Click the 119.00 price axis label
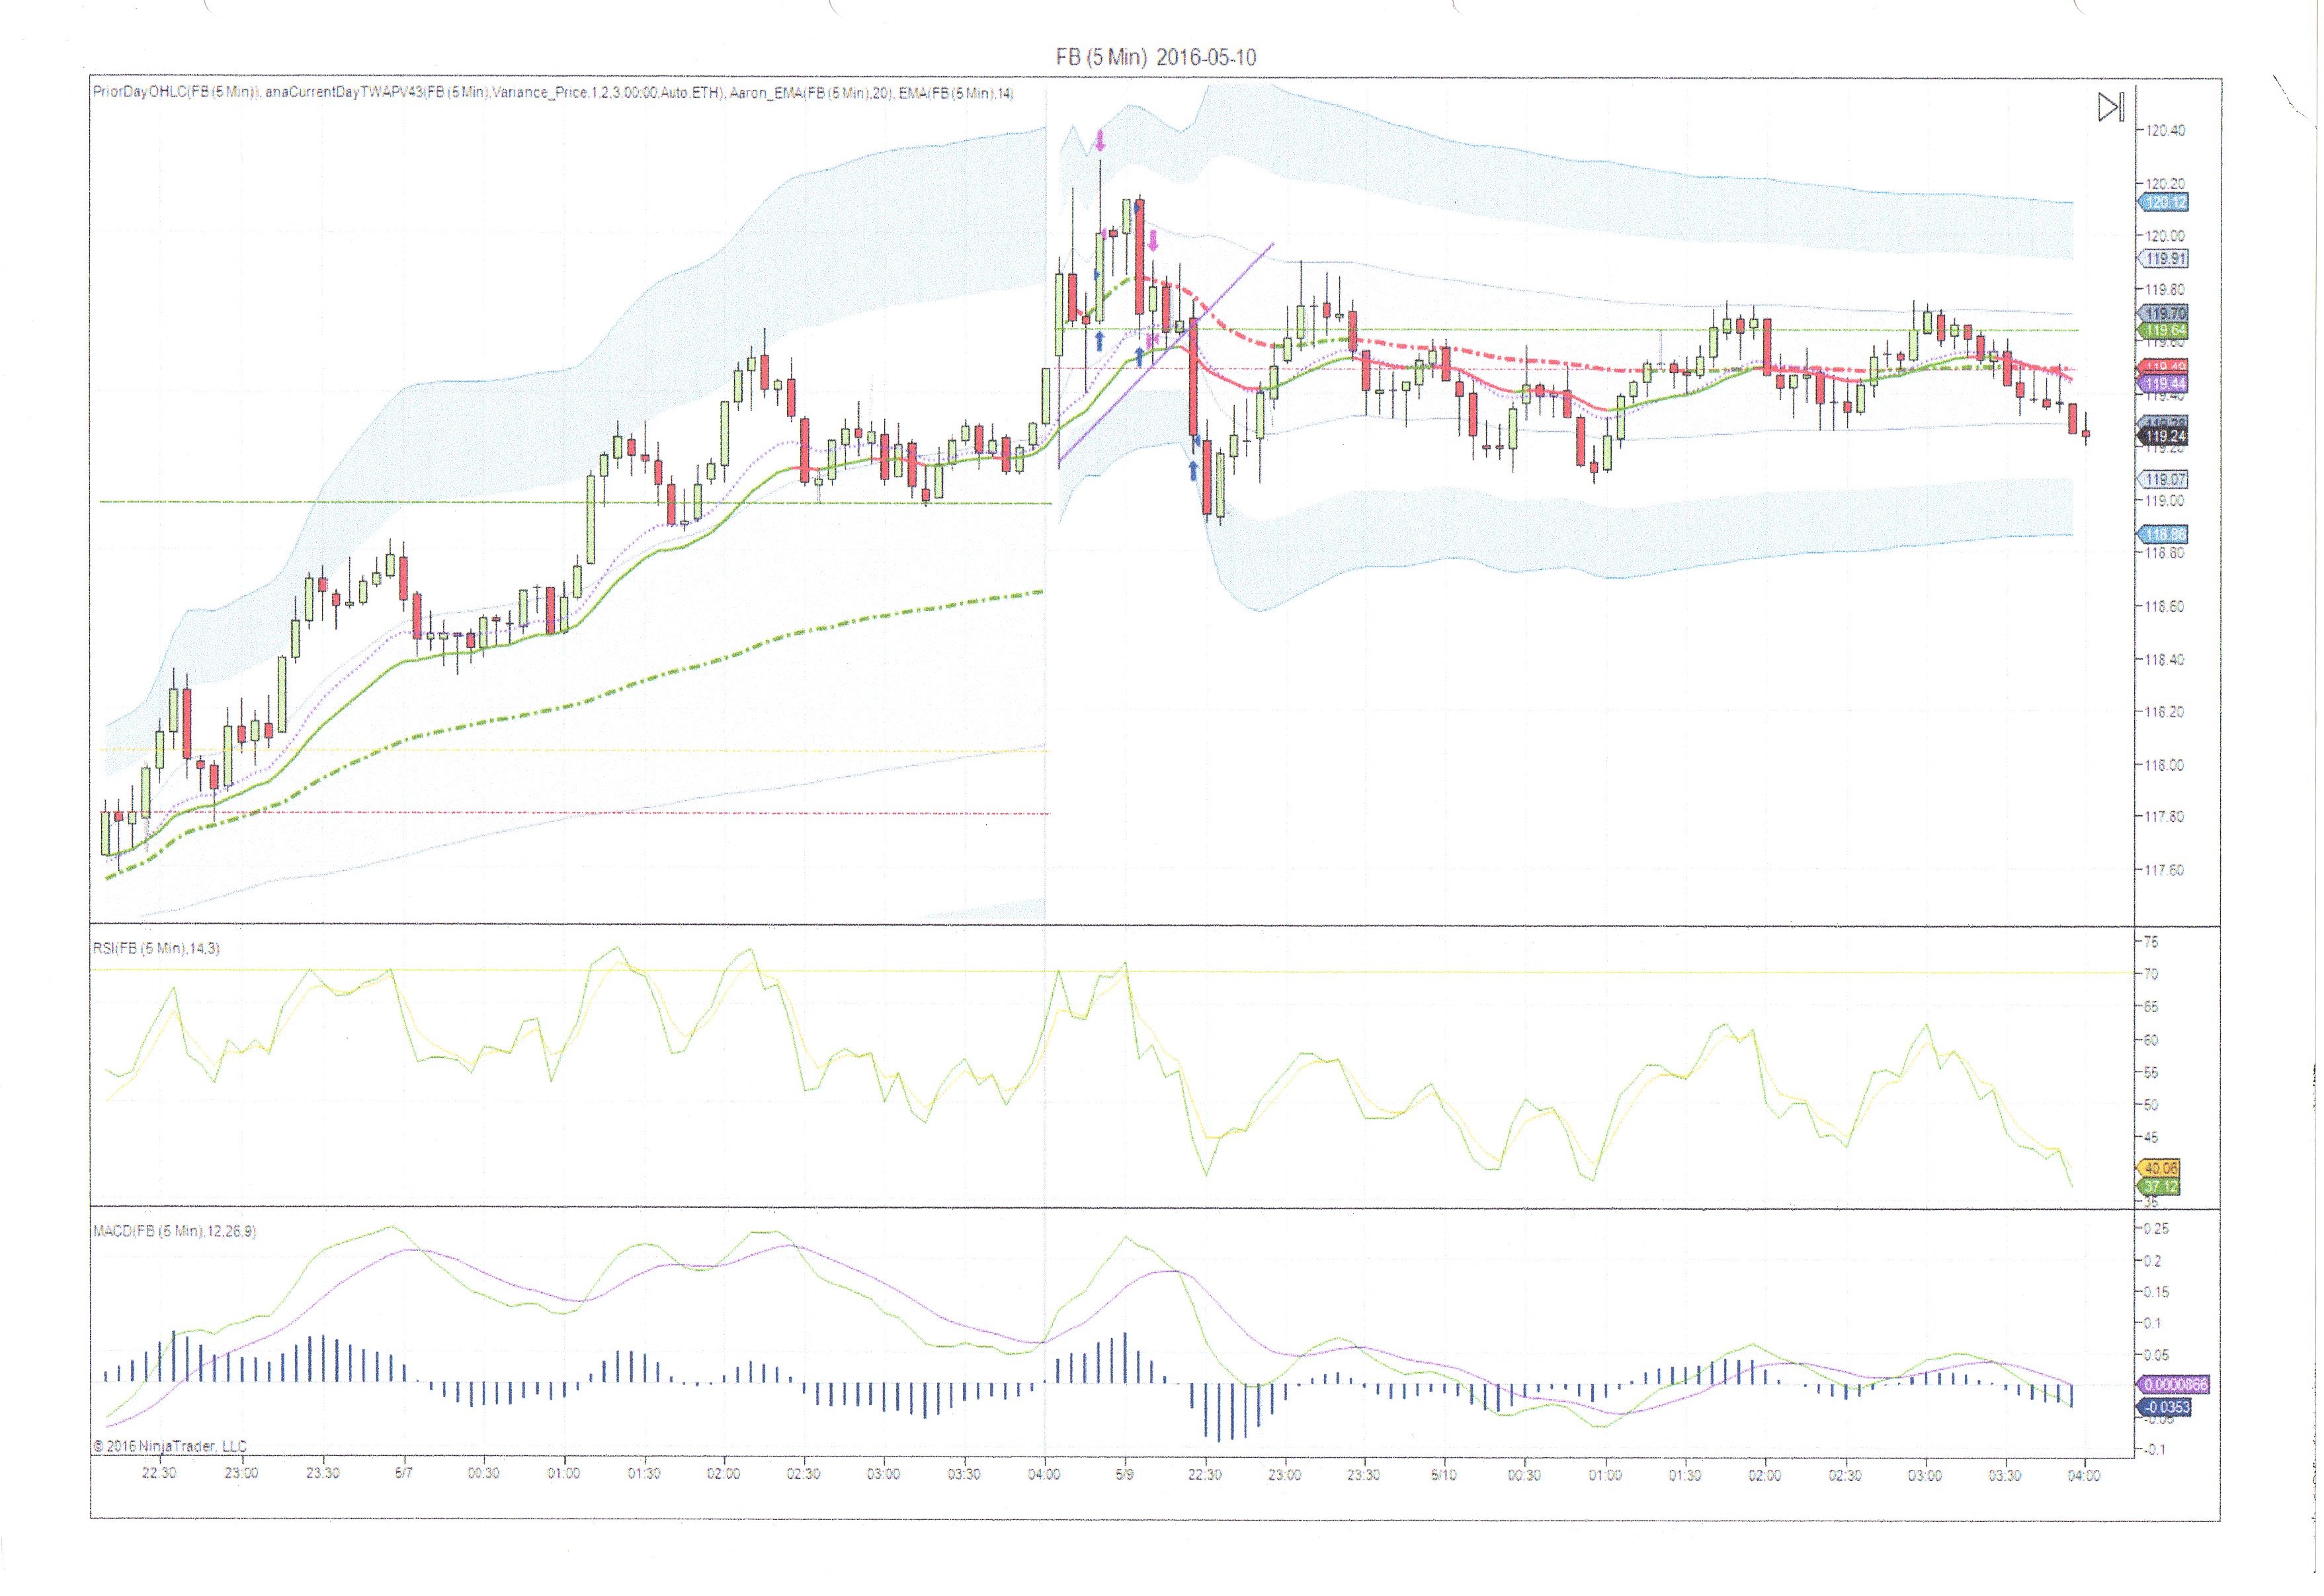 pos(2165,501)
